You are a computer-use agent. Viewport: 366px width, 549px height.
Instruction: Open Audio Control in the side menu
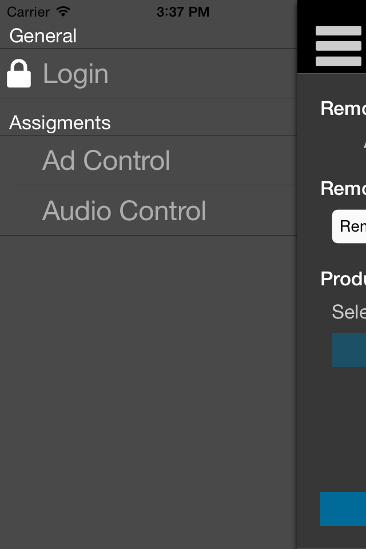149,210
